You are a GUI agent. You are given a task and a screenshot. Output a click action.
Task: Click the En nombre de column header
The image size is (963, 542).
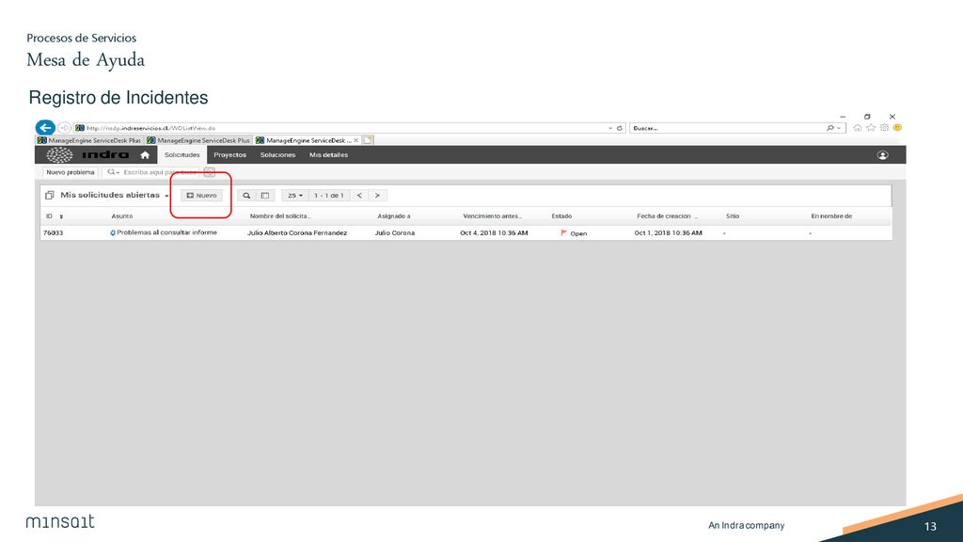(831, 216)
